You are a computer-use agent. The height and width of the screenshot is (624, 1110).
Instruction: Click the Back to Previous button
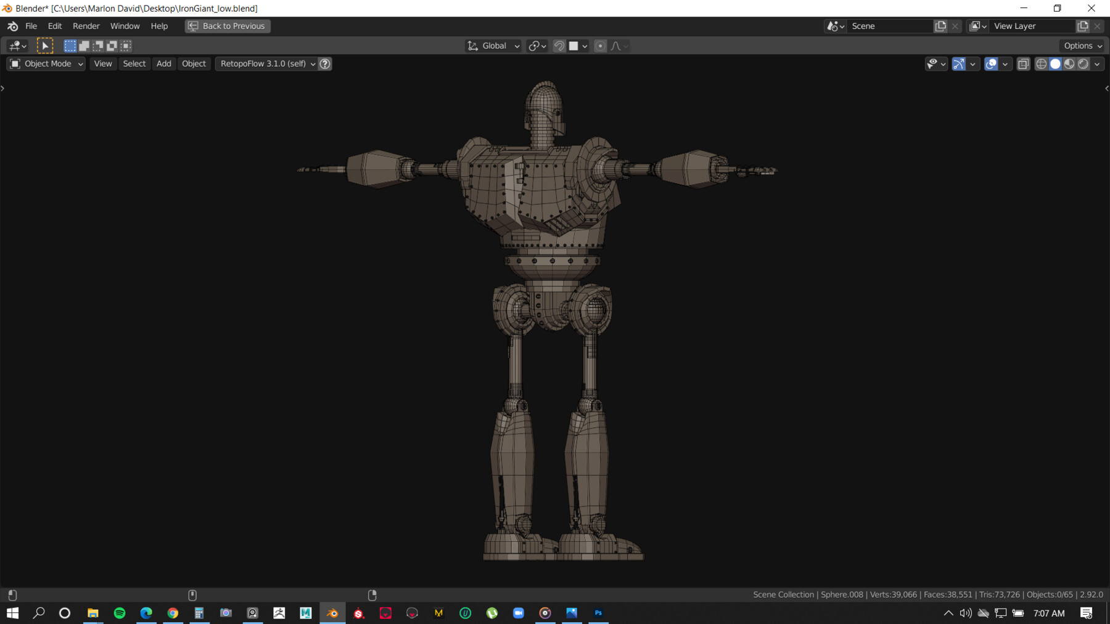tap(228, 26)
